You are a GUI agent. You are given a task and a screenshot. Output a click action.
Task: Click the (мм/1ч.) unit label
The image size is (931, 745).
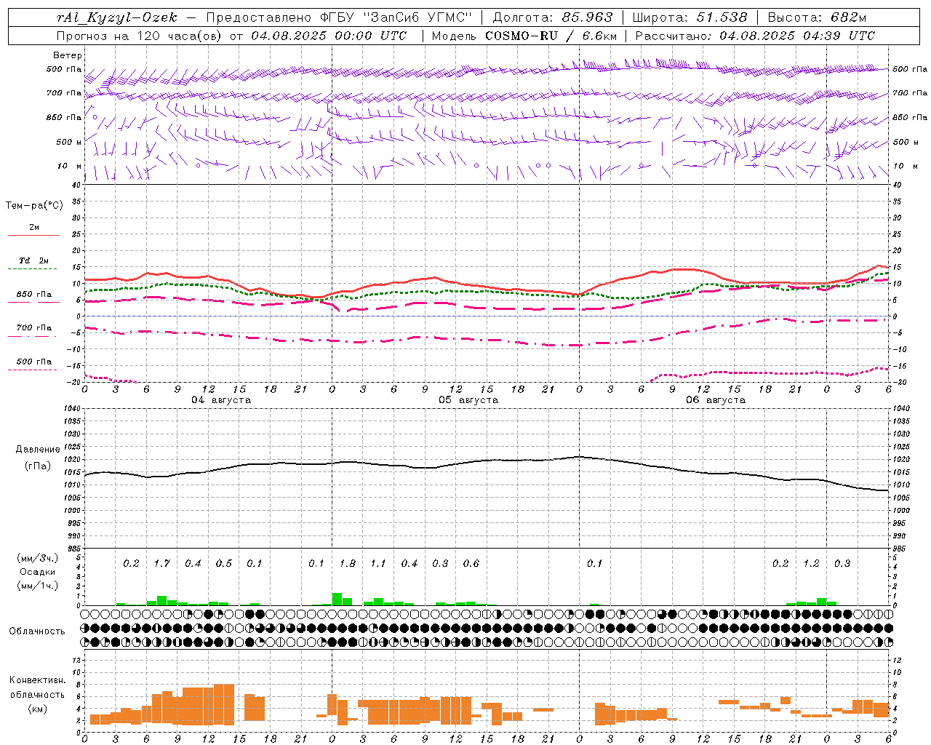point(38,586)
